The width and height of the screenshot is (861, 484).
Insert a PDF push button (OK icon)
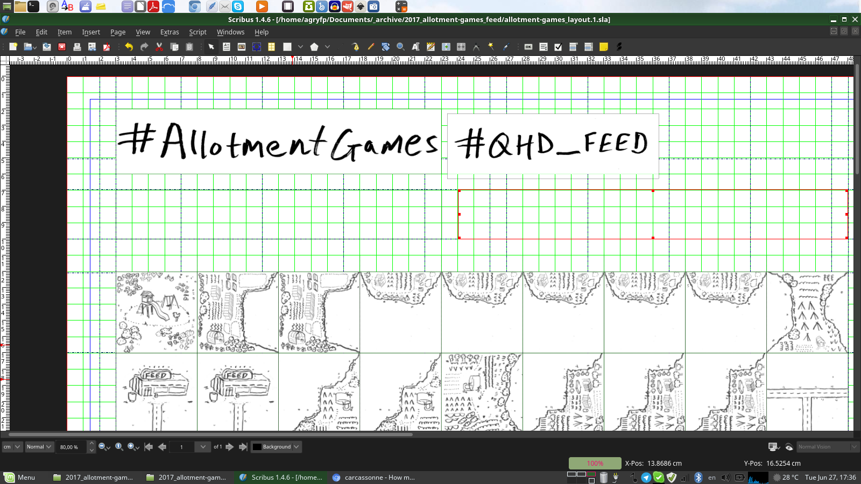point(528,47)
